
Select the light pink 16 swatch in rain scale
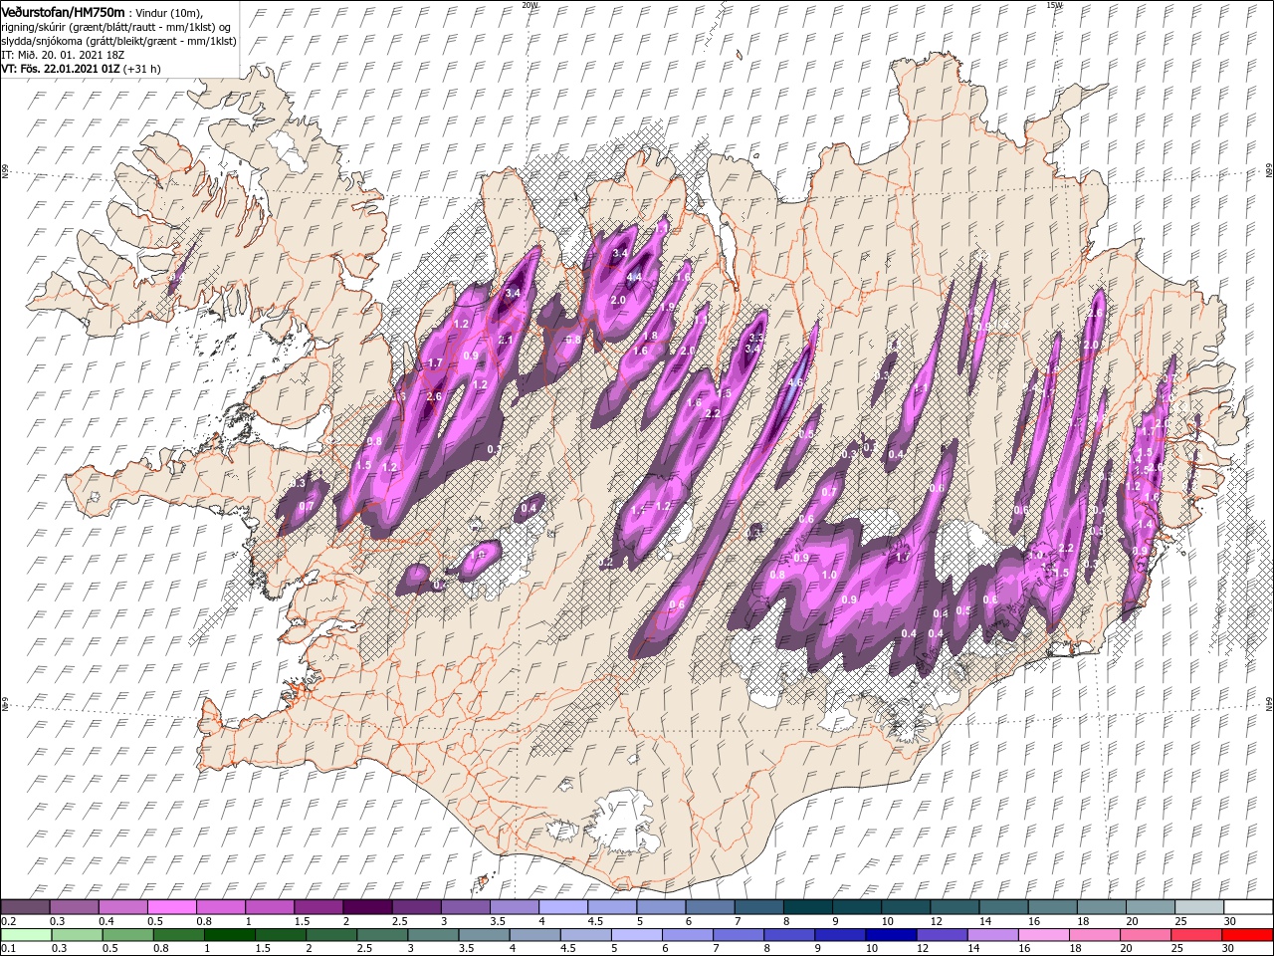tap(1044, 935)
